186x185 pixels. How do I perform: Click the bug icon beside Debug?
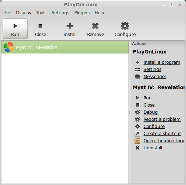click(x=137, y=112)
